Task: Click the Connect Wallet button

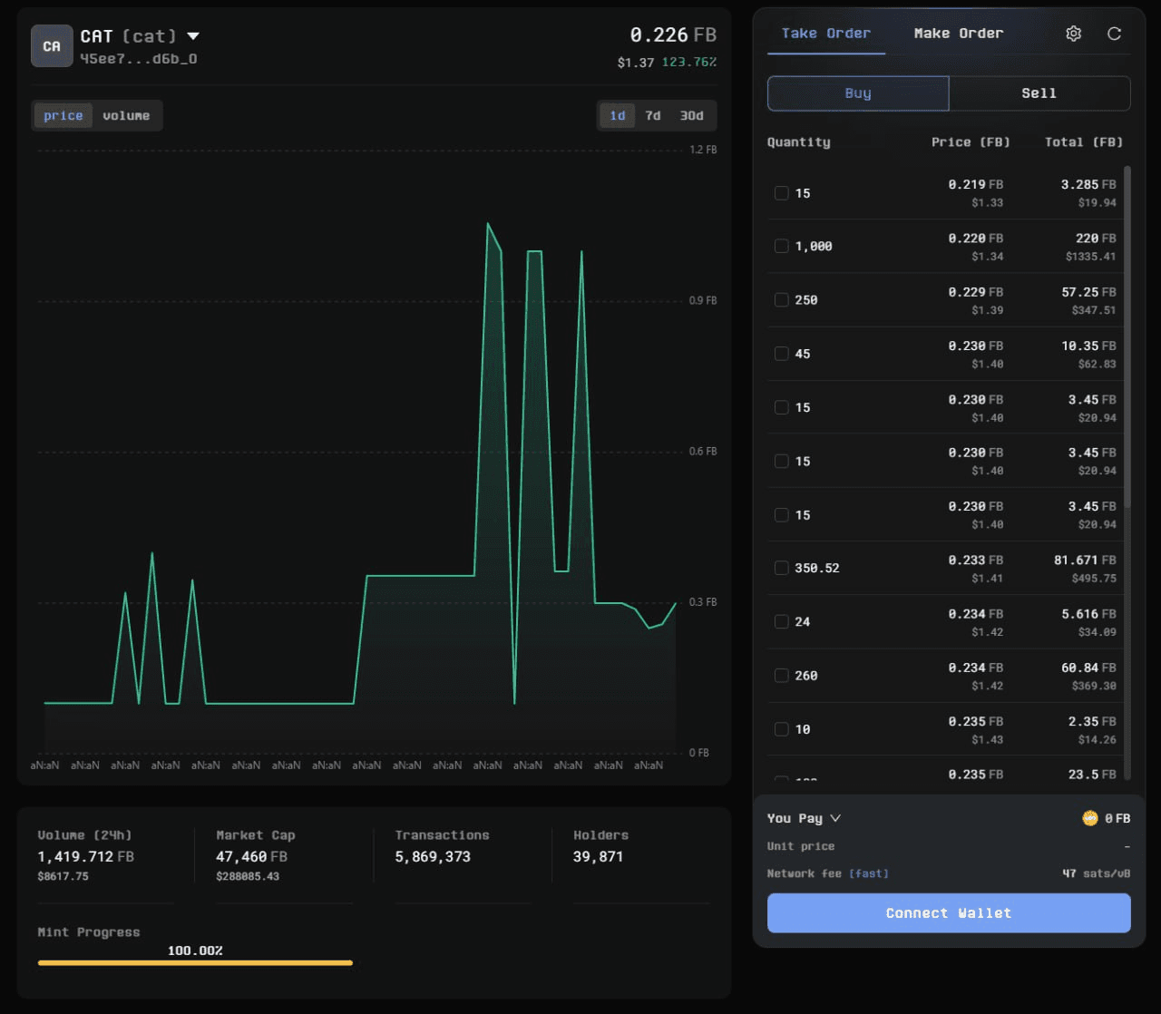Action: [949, 913]
